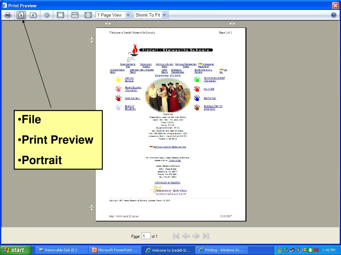
Task: Switch to Landscape orientation button
Action: 33,15
